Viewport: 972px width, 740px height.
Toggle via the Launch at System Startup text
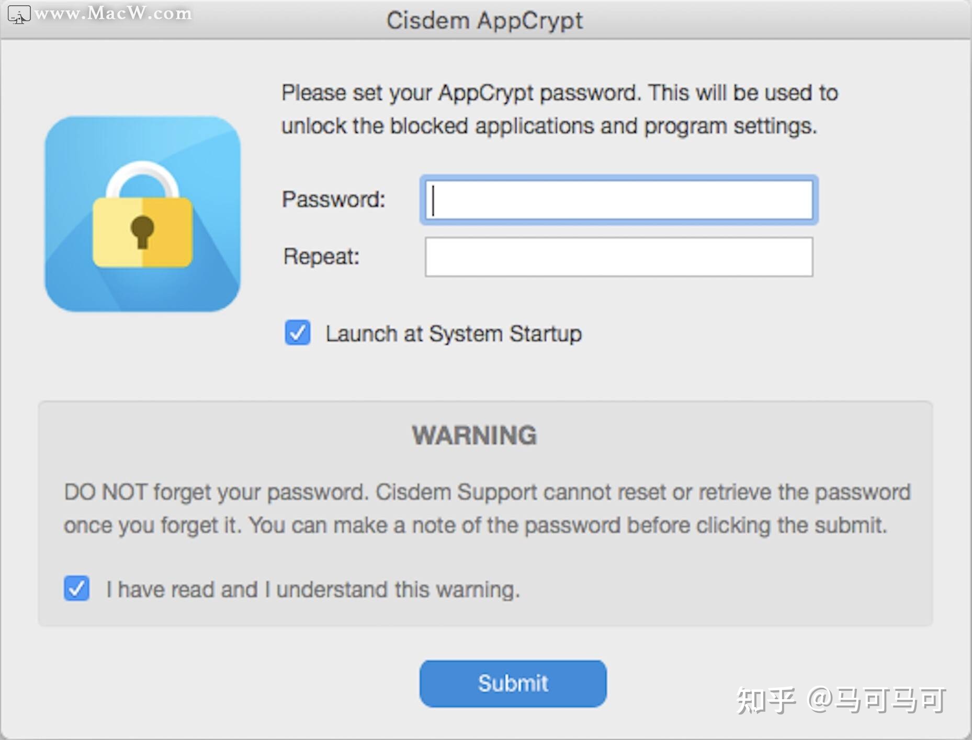[x=454, y=333]
